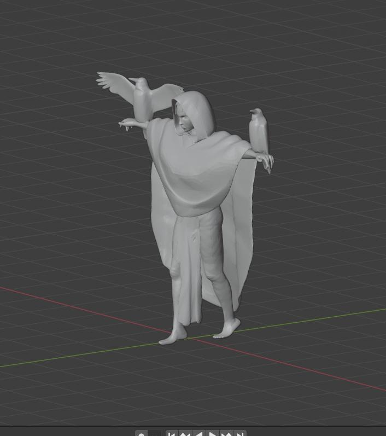Jump to the end frame of the timeline
386x436 pixels.
pos(239,434)
